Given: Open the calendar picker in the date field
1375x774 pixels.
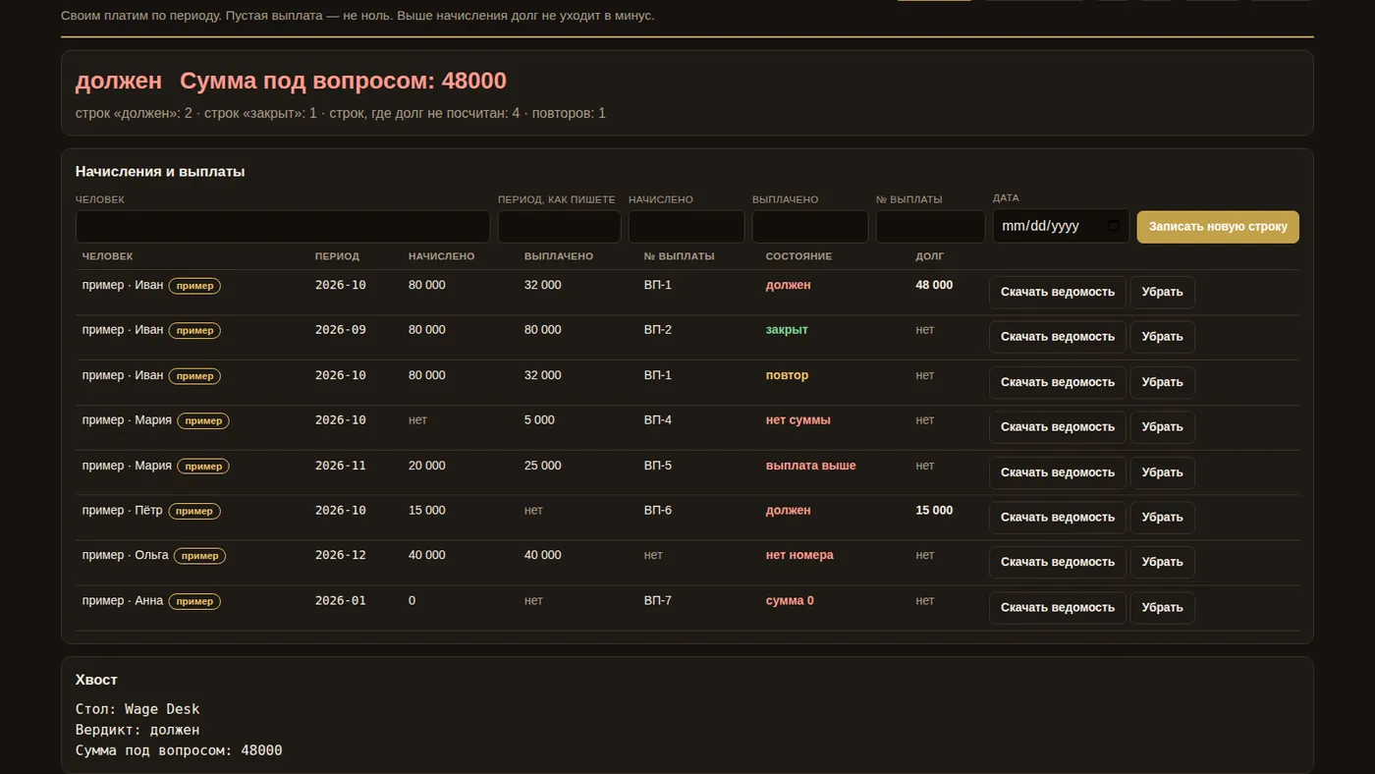Looking at the screenshot, I should coord(1113,226).
